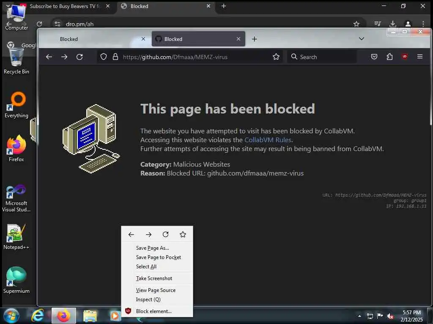This screenshot has height=324, width=433.
Task: Bookmark page with Chrome star icon
Action: pyautogui.click(x=356, y=24)
